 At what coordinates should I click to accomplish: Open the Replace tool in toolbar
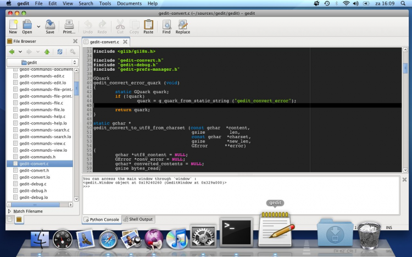coord(183,25)
